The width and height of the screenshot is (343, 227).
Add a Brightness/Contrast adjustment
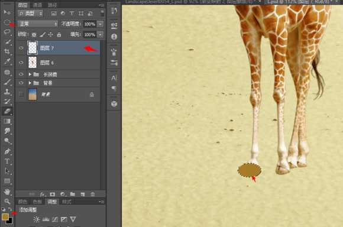[37, 219]
